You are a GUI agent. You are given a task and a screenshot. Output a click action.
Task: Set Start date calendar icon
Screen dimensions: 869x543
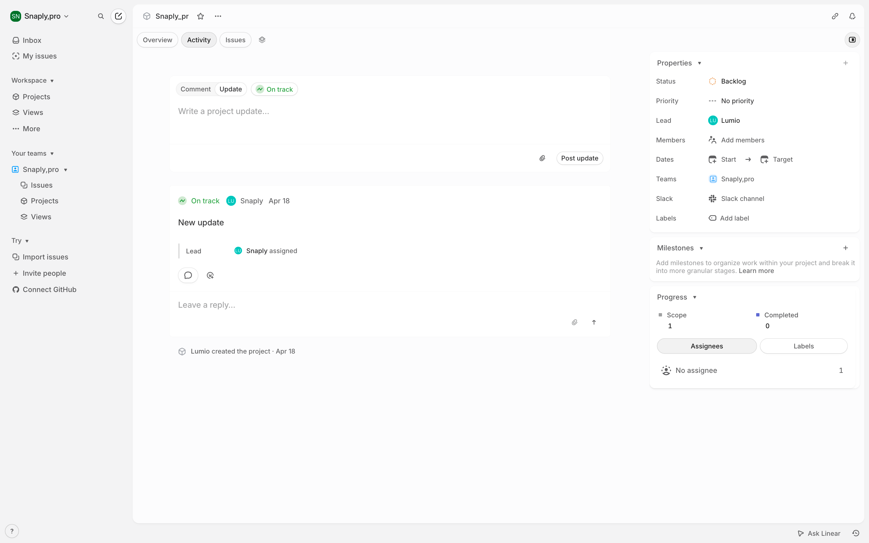pos(712,160)
